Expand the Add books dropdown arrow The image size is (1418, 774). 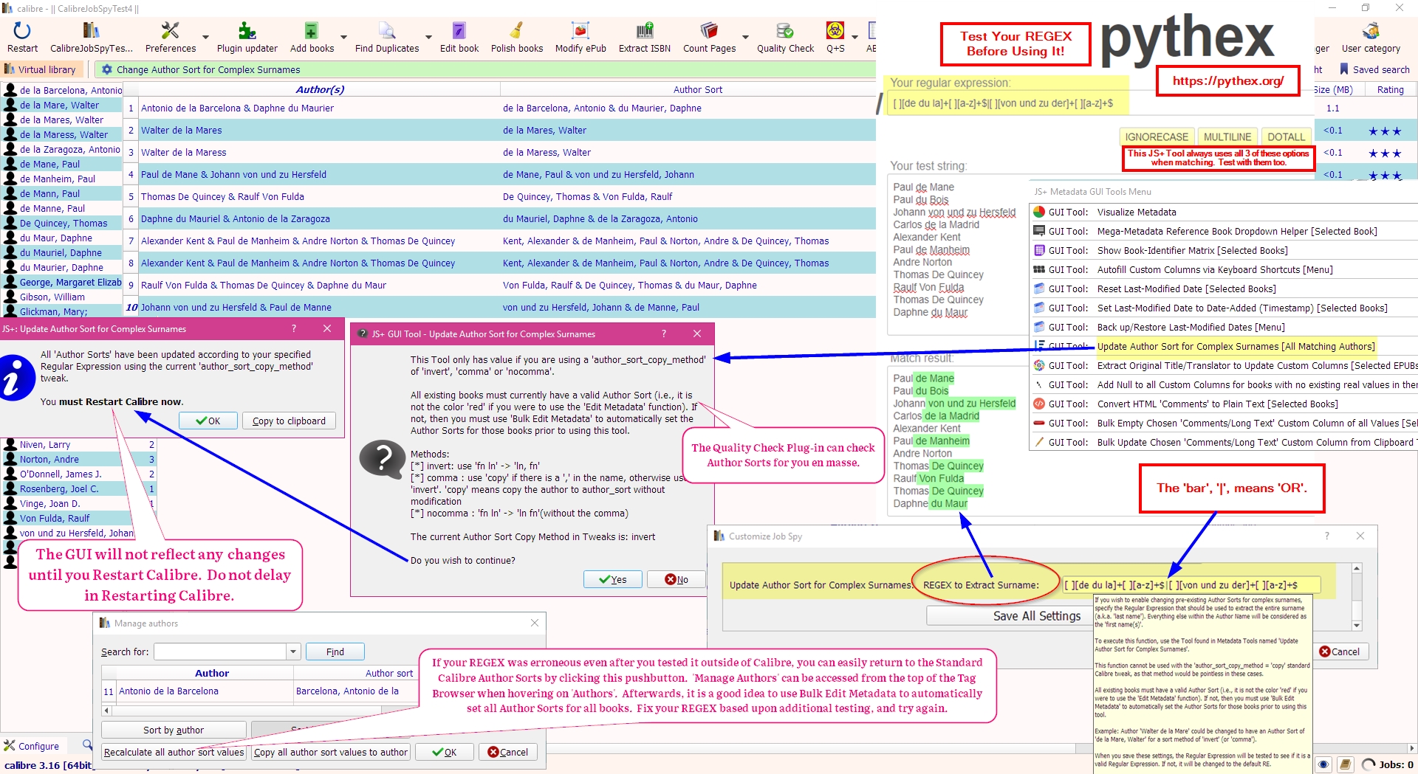[x=343, y=37]
